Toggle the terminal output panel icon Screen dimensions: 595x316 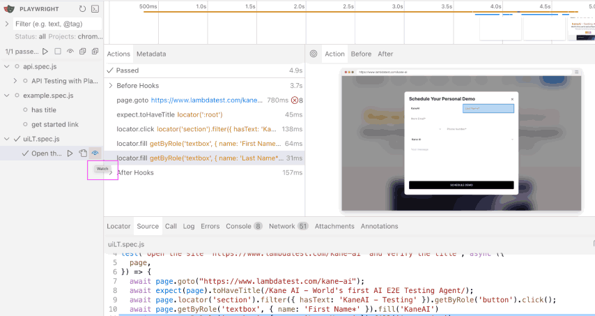pyautogui.click(x=95, y=9)
